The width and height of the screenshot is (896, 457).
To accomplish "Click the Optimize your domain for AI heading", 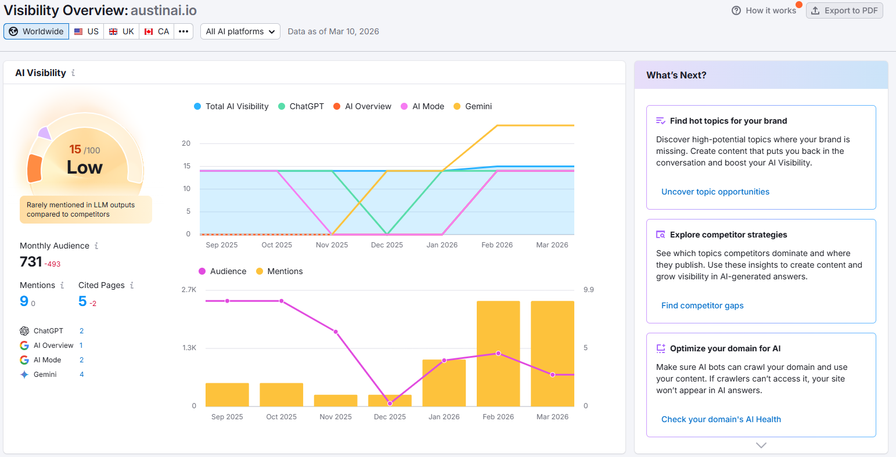I will (725, 348).
